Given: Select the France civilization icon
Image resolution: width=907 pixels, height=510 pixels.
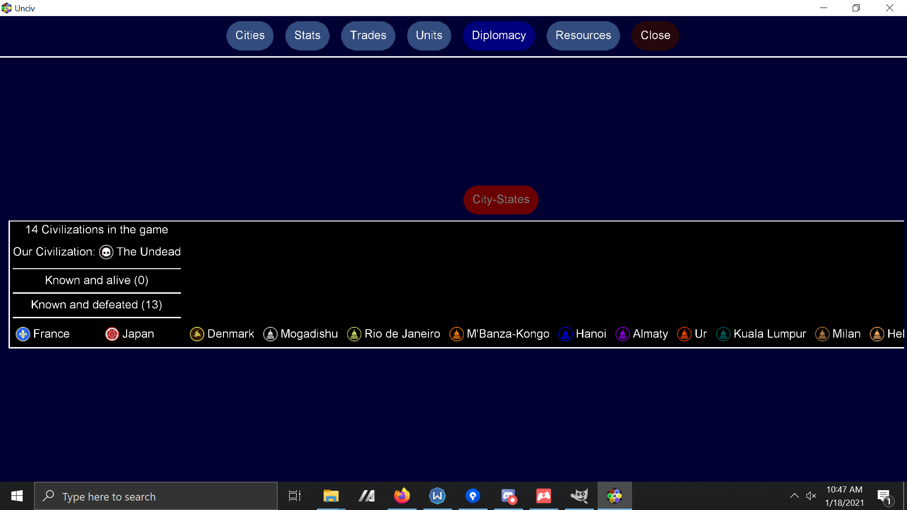Looking at the screenshot, I should coord(22,334).
